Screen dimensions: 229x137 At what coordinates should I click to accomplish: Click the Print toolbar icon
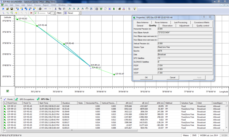coord(40,9)
